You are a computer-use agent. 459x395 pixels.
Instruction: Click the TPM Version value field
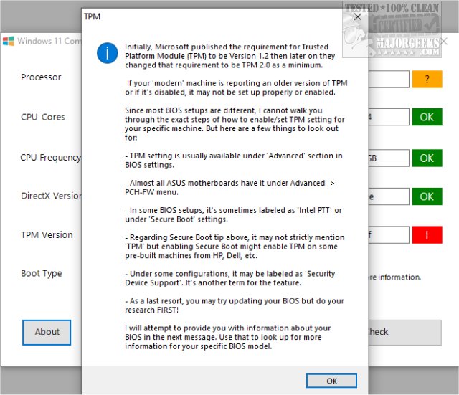(x=389, y=235)
